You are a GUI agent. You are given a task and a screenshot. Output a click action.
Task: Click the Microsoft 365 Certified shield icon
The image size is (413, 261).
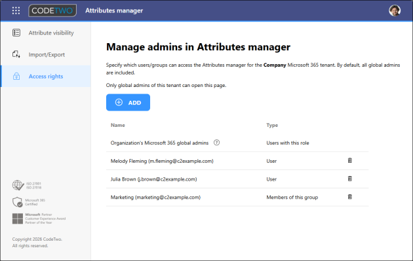pos(18,202)
